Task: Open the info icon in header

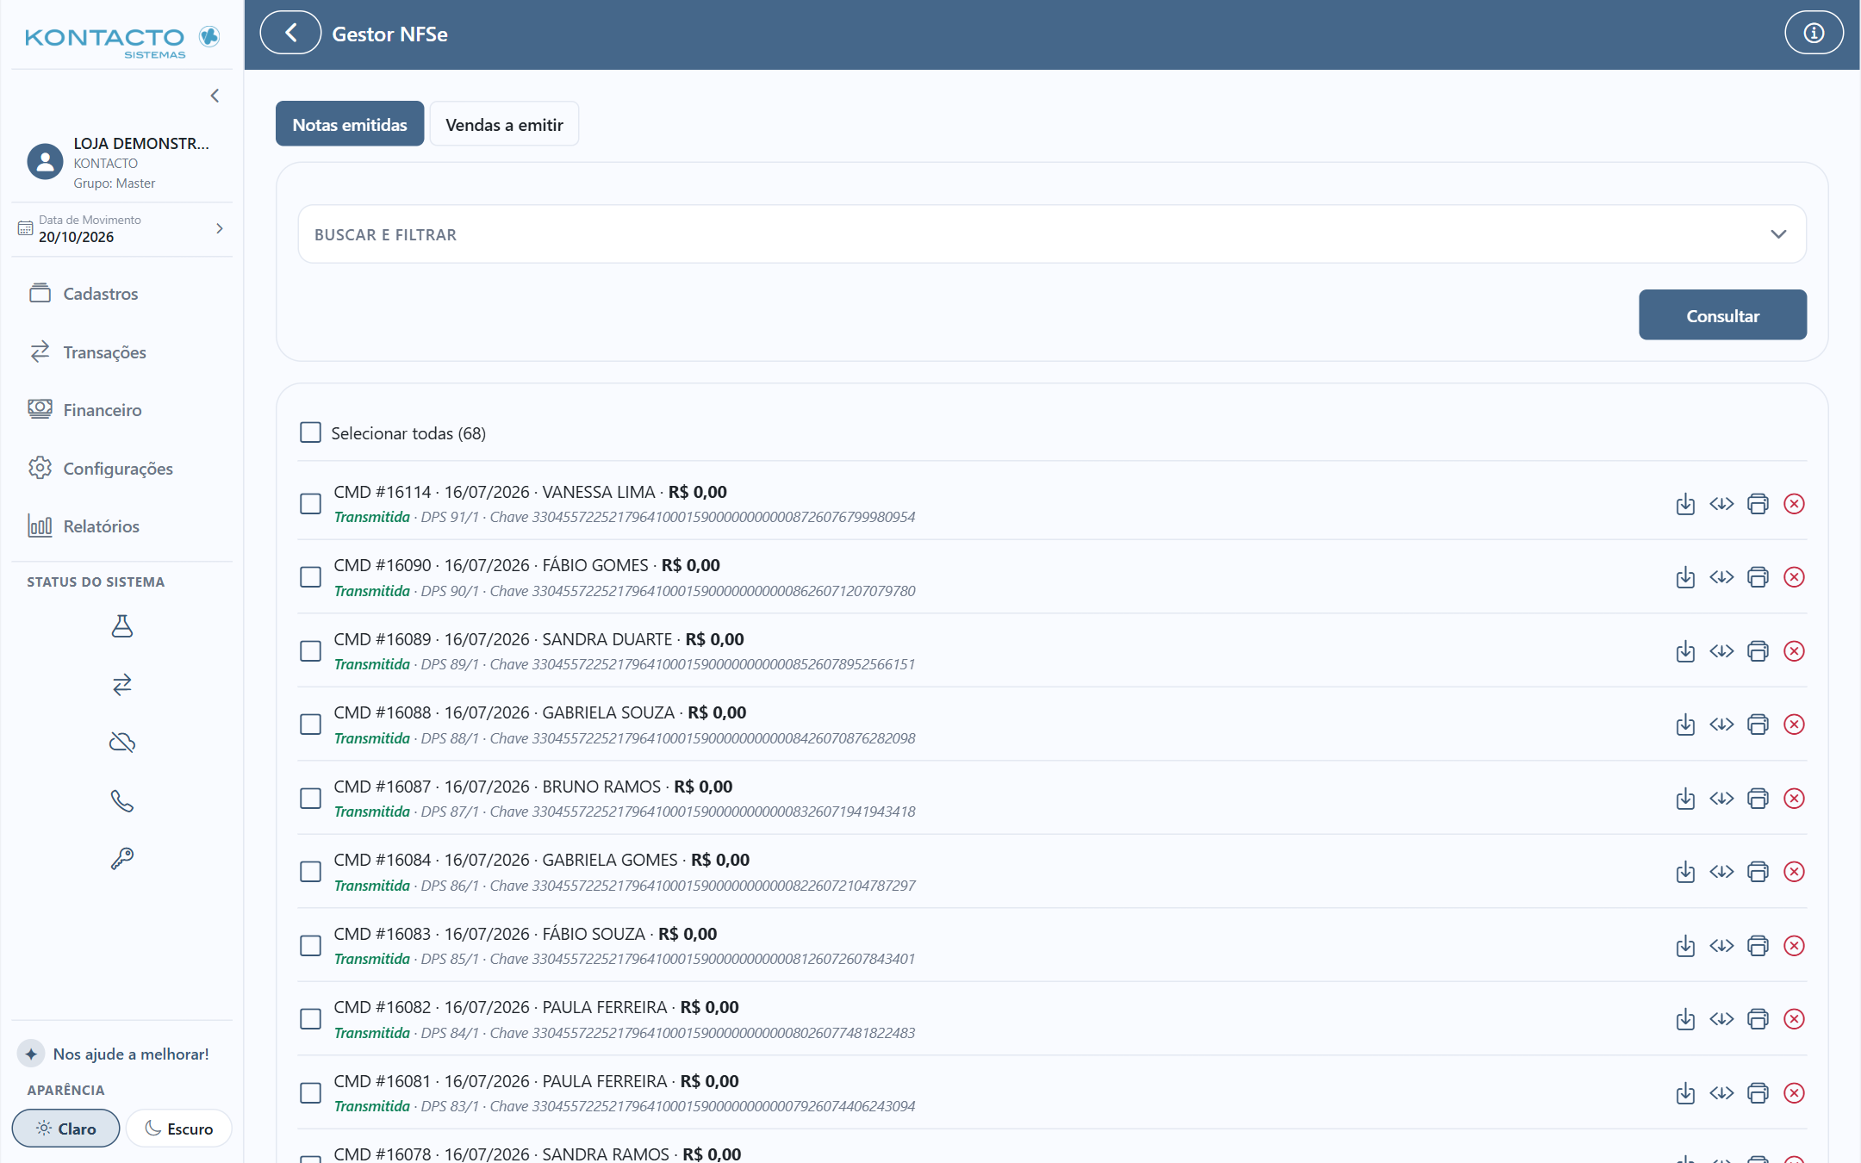Action: (1814, 34)
